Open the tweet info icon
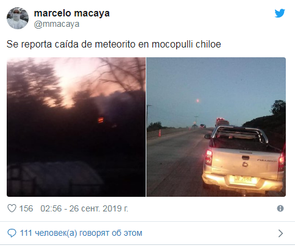The width and height of the screenshot is (295, 248). 280,208
